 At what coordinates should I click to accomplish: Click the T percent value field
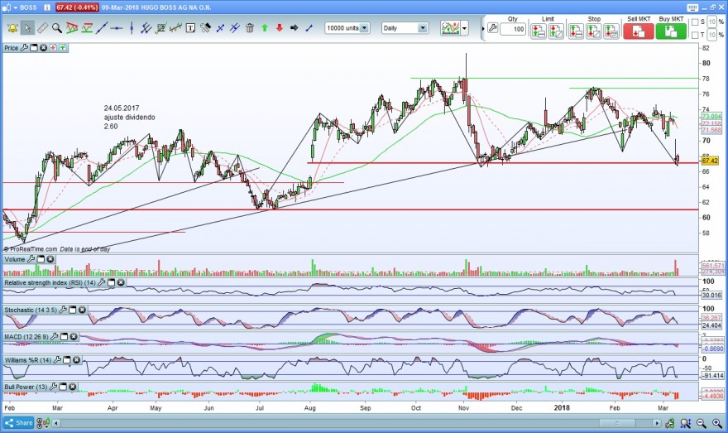pyautogui.click(x=712, y=35)
